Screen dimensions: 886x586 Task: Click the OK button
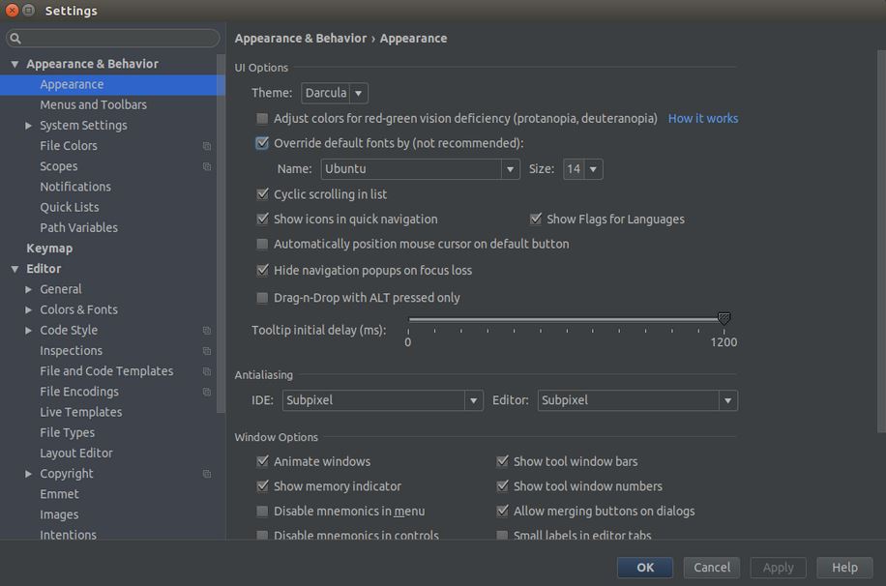(645, 568)
